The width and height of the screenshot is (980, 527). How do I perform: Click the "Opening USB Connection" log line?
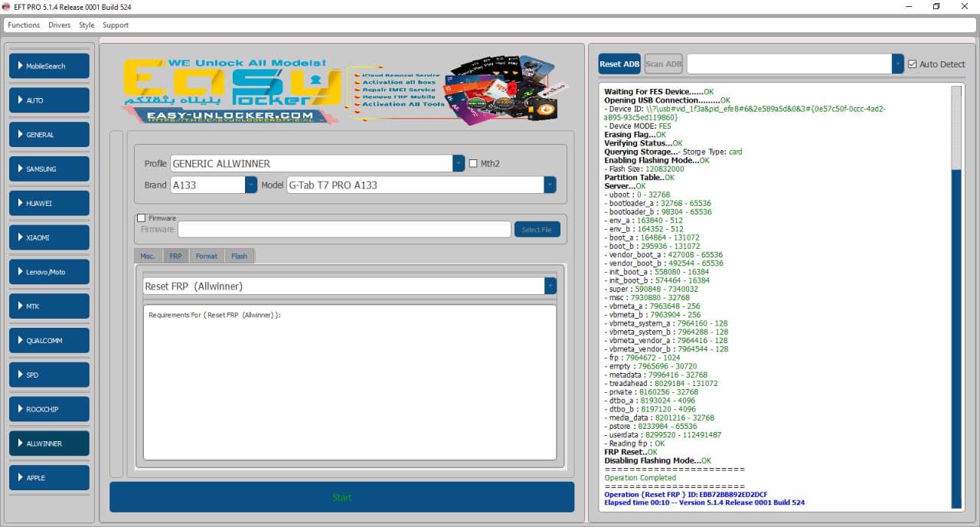(667, 100)
